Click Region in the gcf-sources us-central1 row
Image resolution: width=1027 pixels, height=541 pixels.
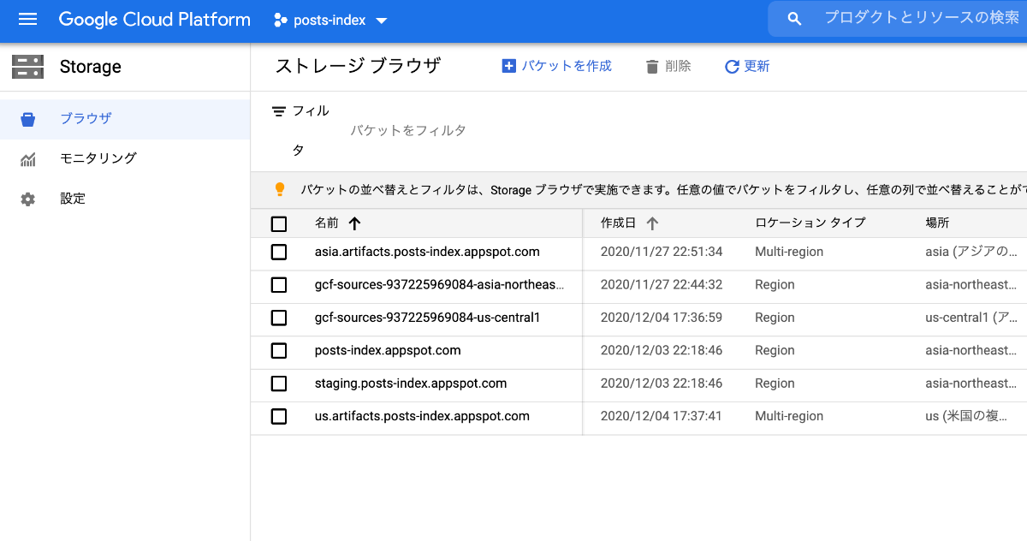775,318
